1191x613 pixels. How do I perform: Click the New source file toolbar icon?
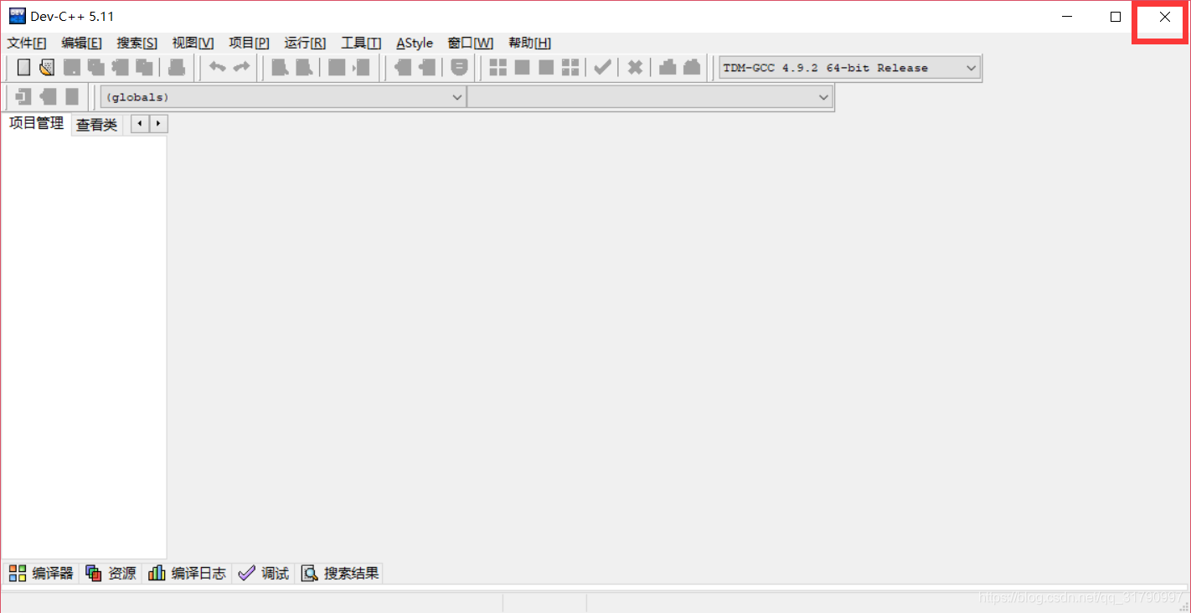coord(23,68)
